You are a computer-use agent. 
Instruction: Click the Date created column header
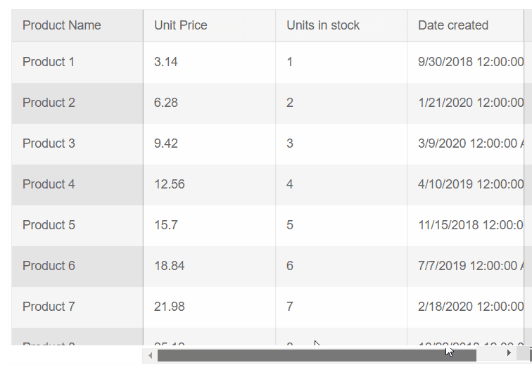tap(453, 25)
